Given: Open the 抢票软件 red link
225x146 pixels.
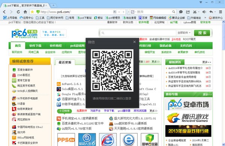Looking at the screenshot, I should pyautogui.click(x=82, y=111).
